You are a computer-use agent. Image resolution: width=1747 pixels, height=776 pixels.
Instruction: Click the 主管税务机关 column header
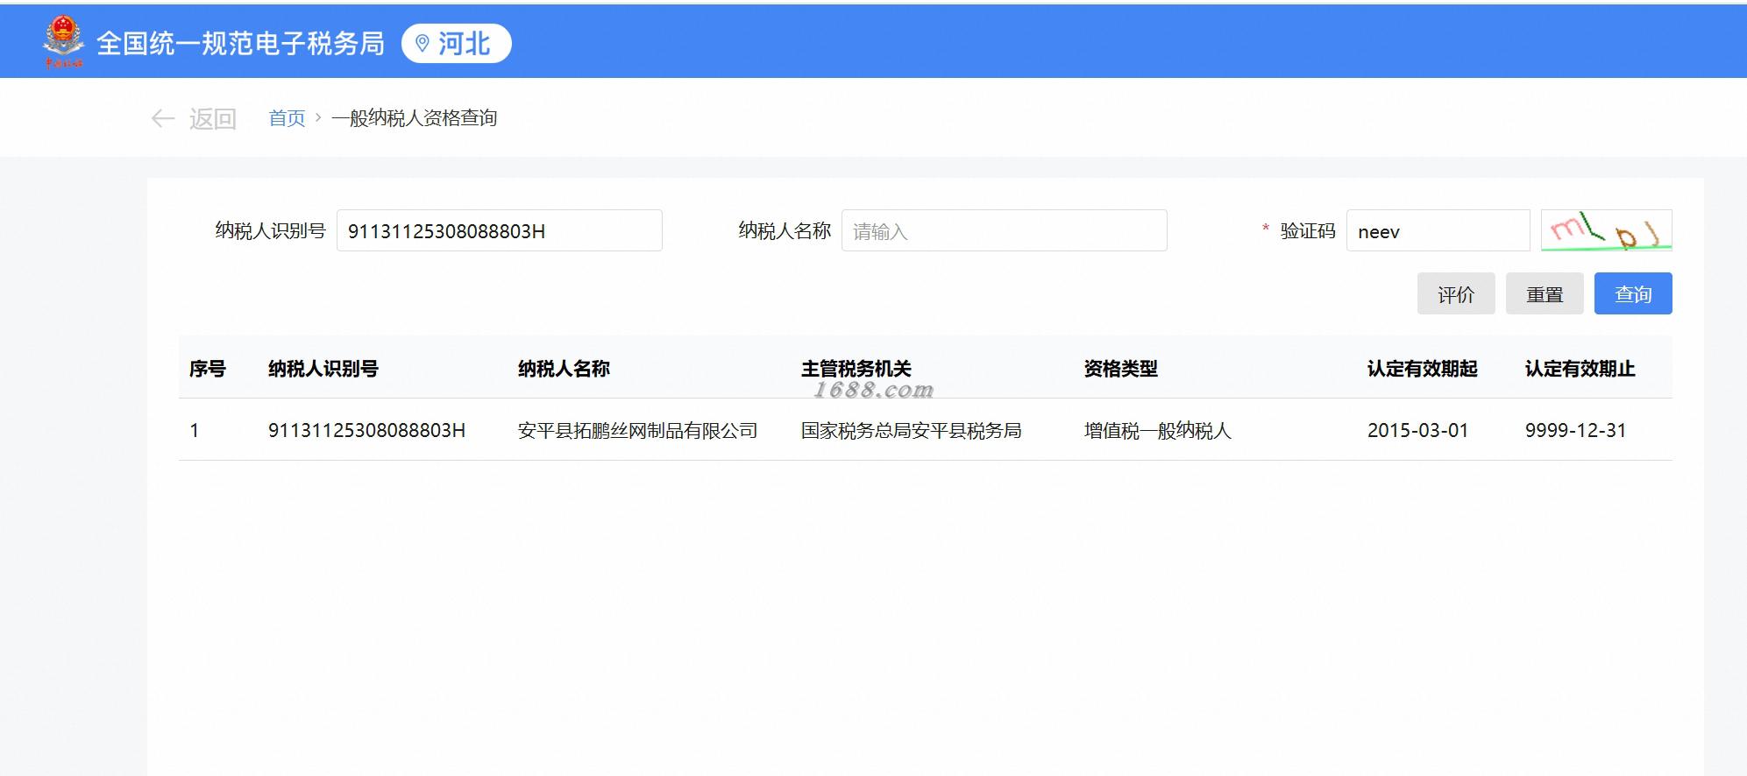coord(856,369)
